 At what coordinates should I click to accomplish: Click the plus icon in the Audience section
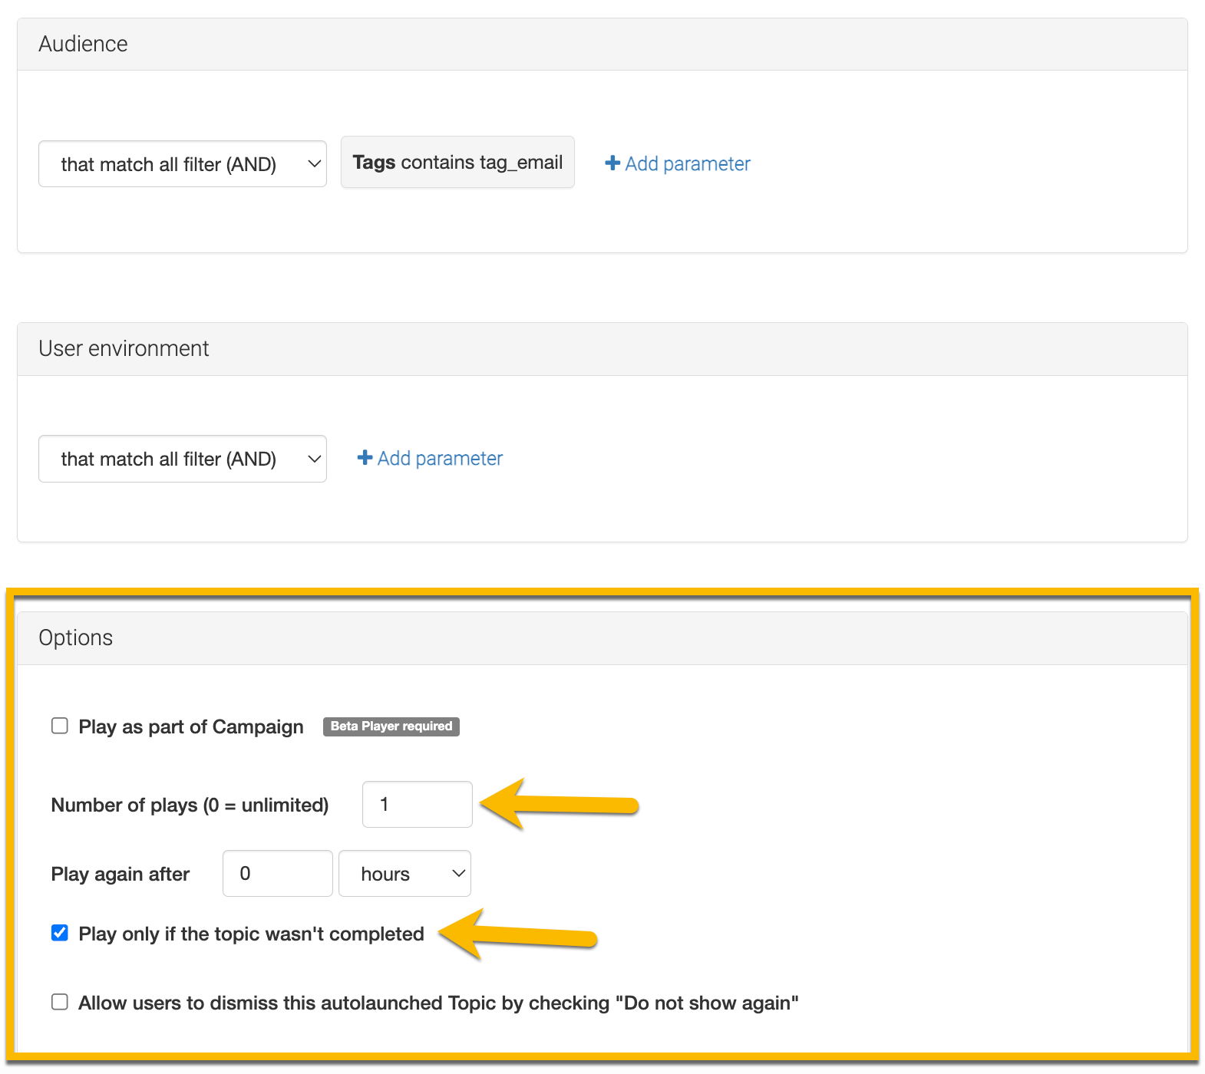[612, 163]
